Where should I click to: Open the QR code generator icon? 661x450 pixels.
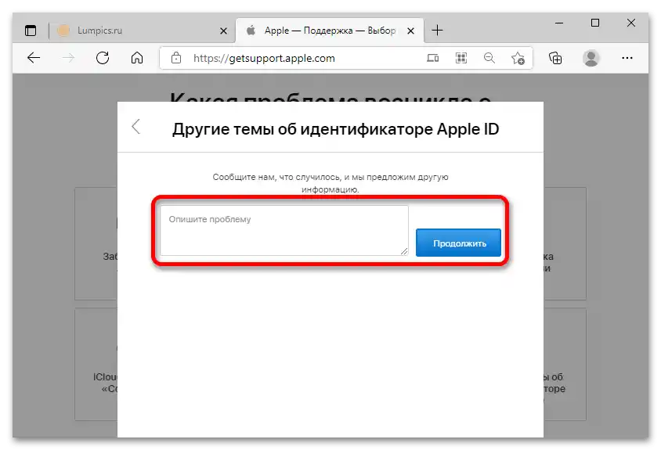(x=461, y=58)
